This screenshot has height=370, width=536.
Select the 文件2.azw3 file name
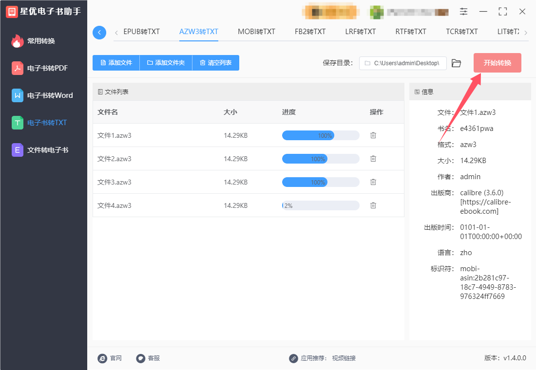(114, 159)
